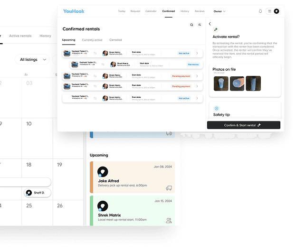Expand the last Not active rental row chevron

click(197, 98)
